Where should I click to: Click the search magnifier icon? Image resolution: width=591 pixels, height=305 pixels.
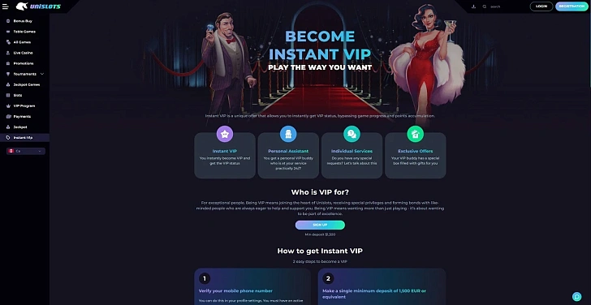click(x=485, y=6)
